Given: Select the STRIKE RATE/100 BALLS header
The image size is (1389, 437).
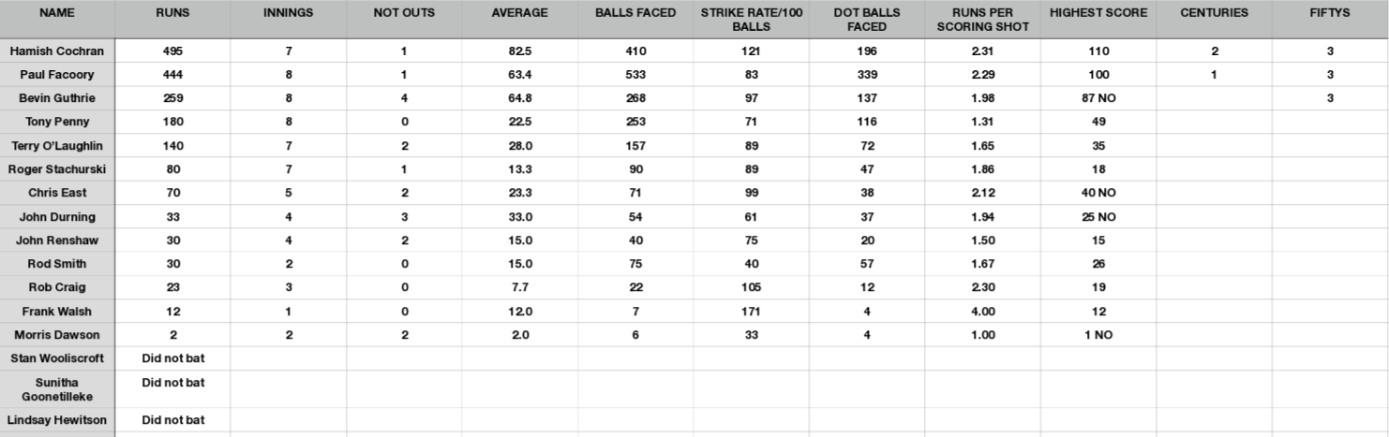Looking at the screenshot, I should 751,20.
